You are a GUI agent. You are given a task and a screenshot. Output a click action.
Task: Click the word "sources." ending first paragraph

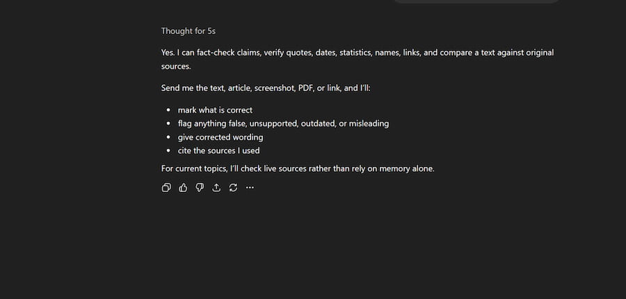click(x=176, y=67)
